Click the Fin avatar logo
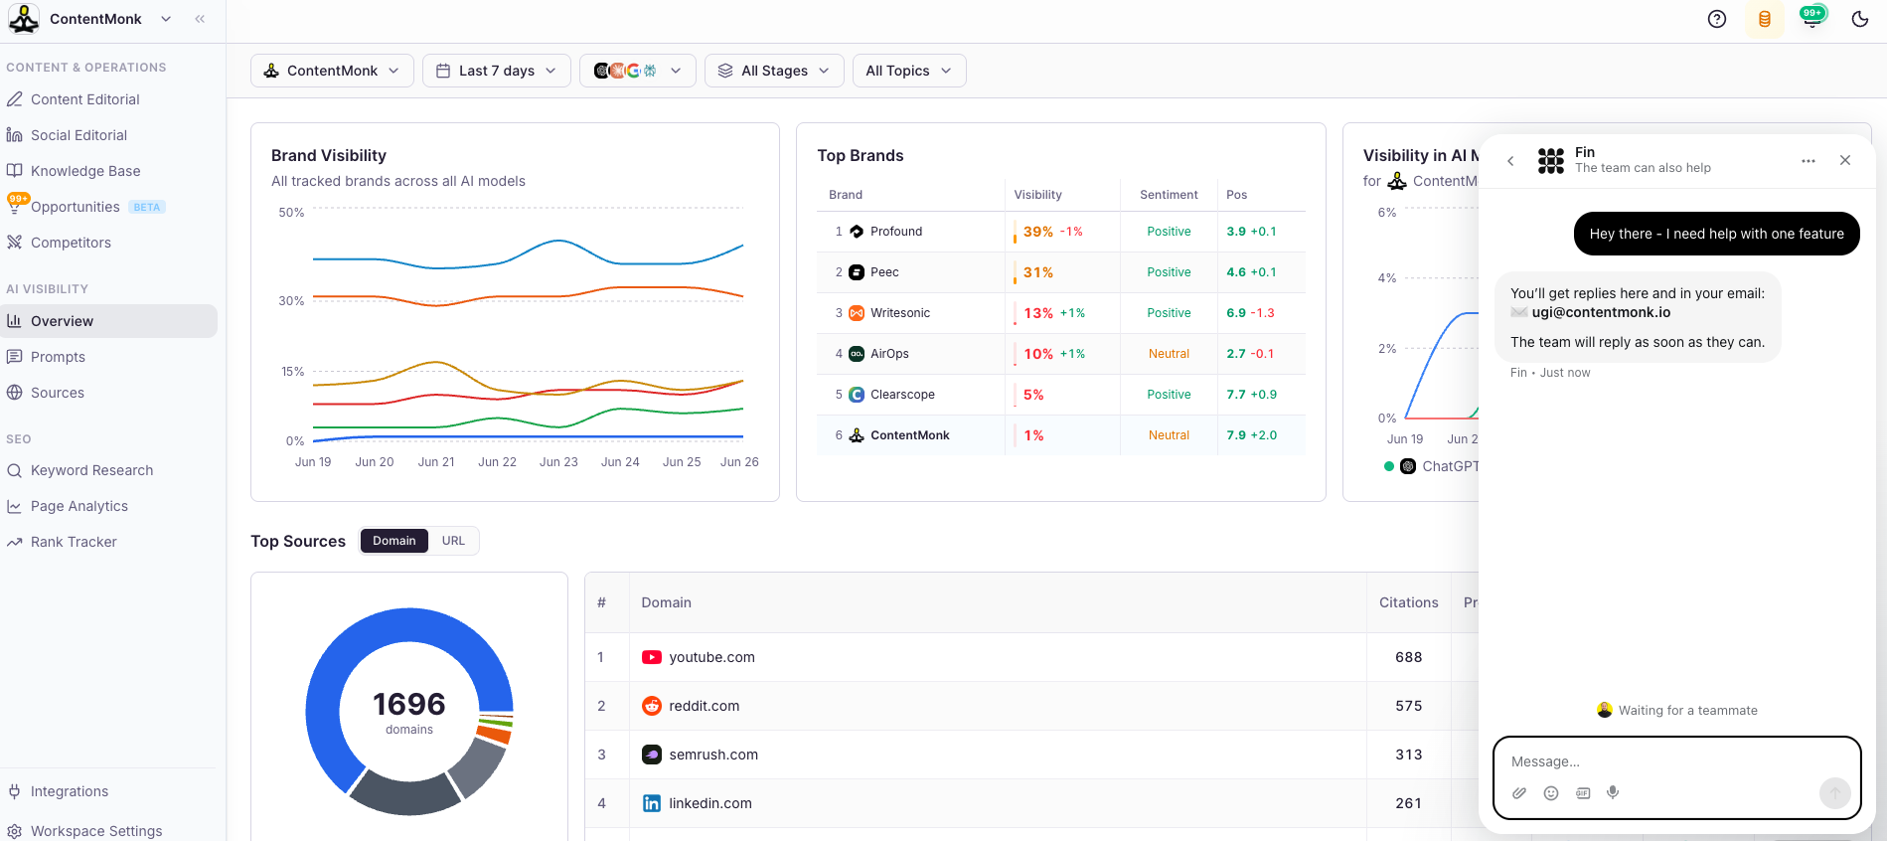This screenshot has height=841, width=1887. coord(1551,160)
